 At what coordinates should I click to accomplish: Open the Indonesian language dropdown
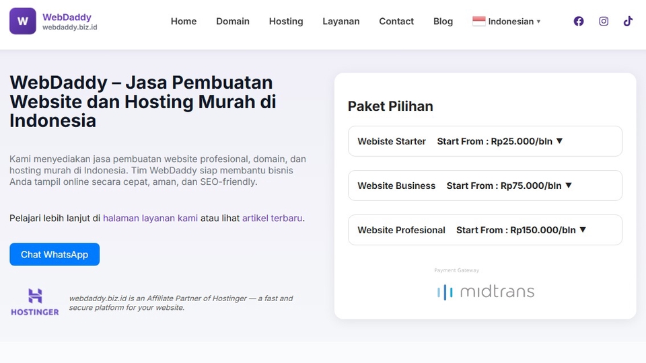point(513,22)
